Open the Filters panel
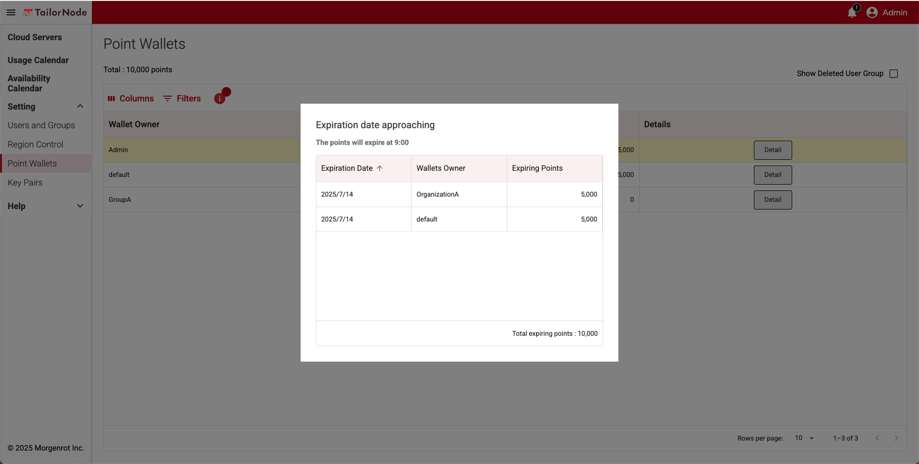 pyautogui.click(x=182, y=99)
